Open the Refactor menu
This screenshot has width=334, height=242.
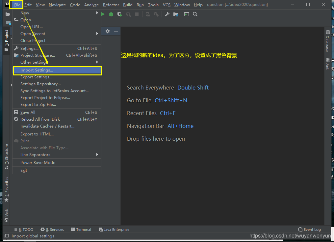[x=111, y=5]
